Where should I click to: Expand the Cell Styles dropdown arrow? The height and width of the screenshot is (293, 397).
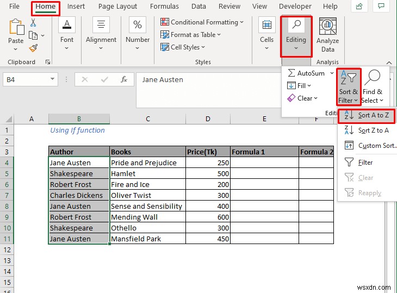203,47
